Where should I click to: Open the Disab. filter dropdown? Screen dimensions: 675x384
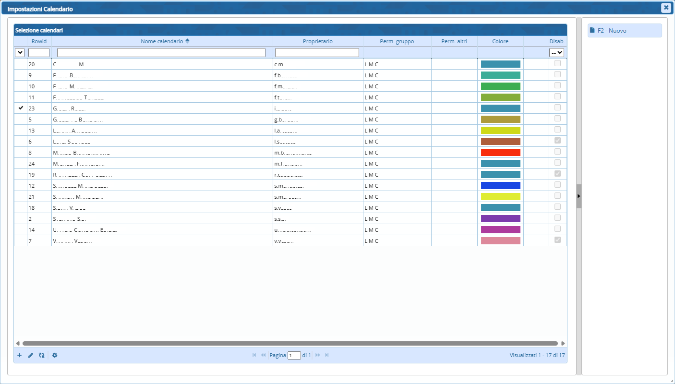point(557,53)
